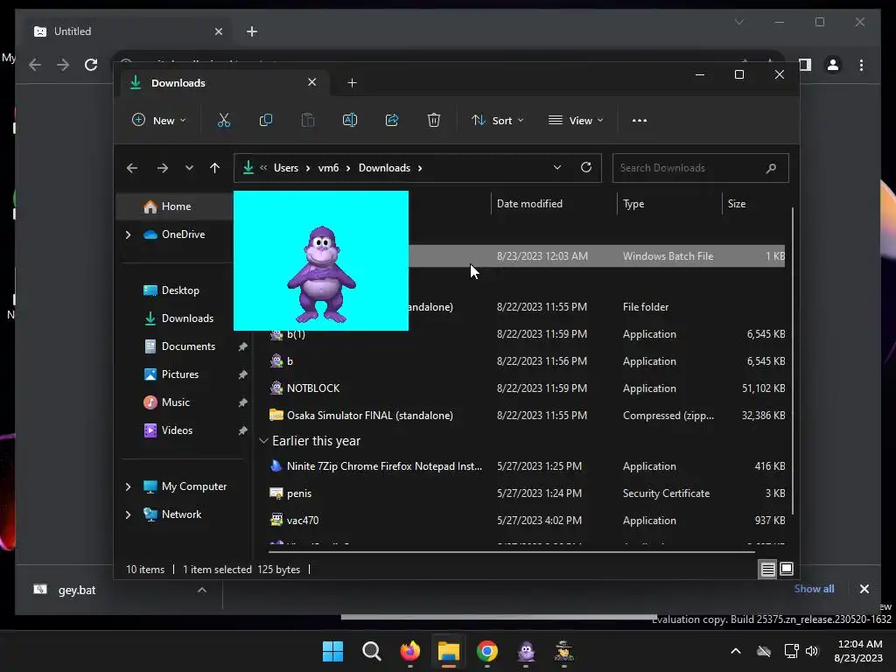Reload the page in Chrome window
This screenshot has width=896, height=672.
point(91,65)
